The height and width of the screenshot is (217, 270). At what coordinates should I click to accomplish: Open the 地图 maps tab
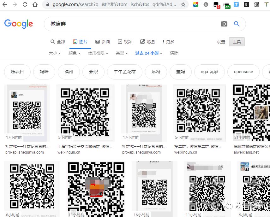tap(147, 42)
